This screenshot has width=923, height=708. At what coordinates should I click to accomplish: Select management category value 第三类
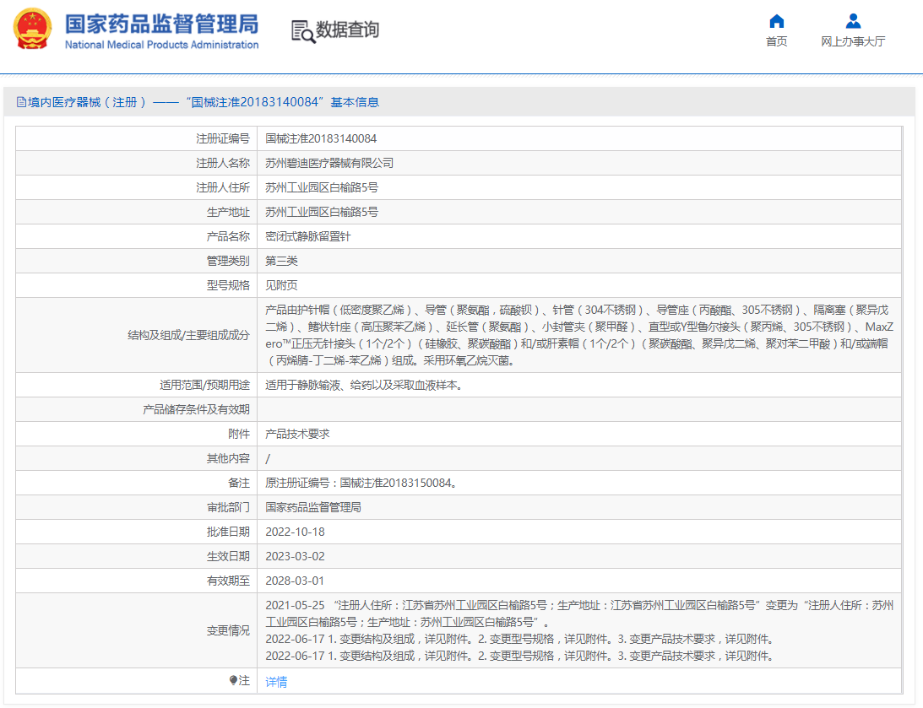point(281,261)
